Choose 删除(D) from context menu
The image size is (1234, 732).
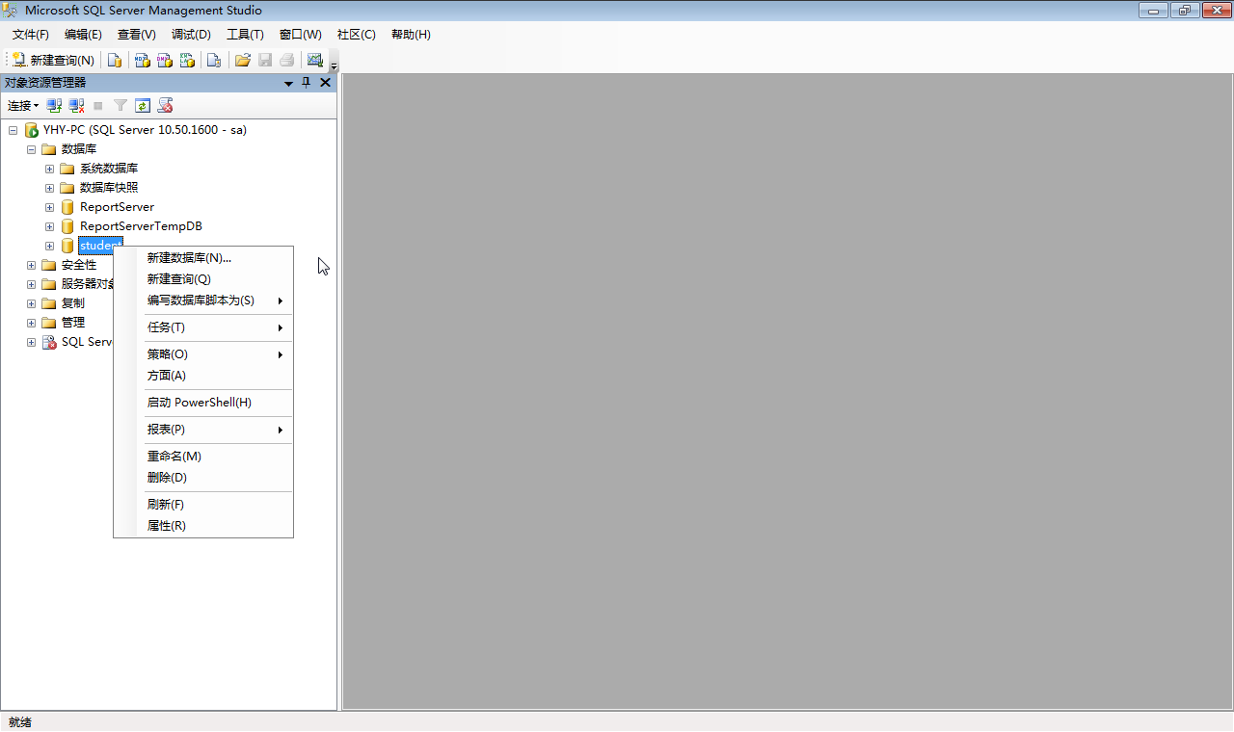[x=203, y=478]
